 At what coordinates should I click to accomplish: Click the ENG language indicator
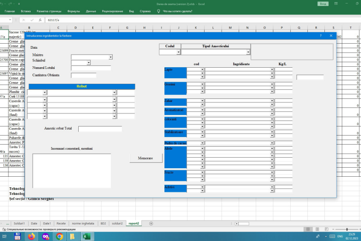click(340, 236)
